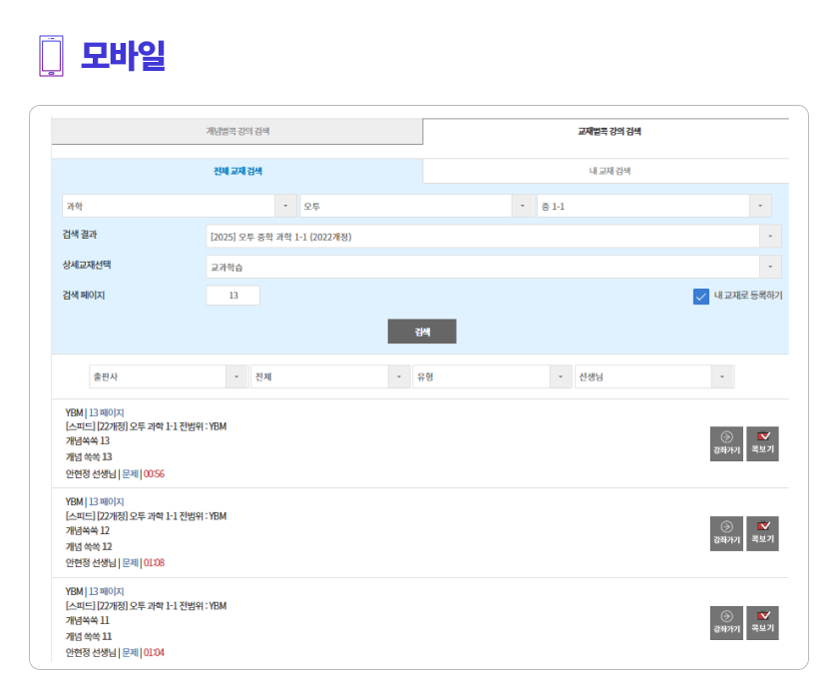The image size is (838, 699).
Task: Switch to the 개념별쪽 강의 검색 tab
Action: (x=237, y=132)
